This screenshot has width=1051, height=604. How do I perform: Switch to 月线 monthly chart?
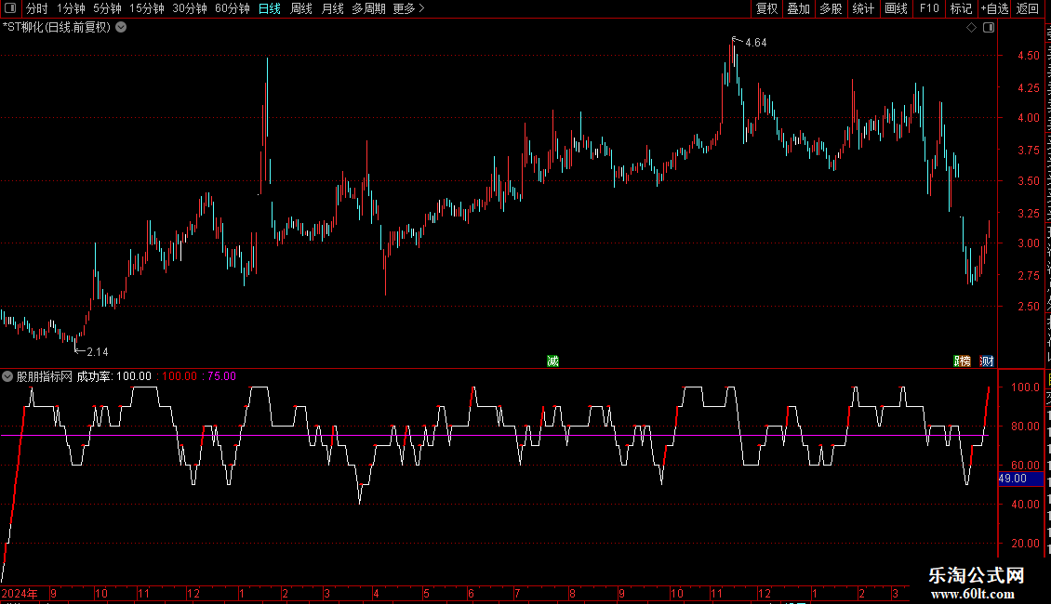click(332, 8)
